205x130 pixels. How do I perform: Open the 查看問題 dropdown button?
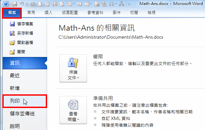(x=73, y=110)
